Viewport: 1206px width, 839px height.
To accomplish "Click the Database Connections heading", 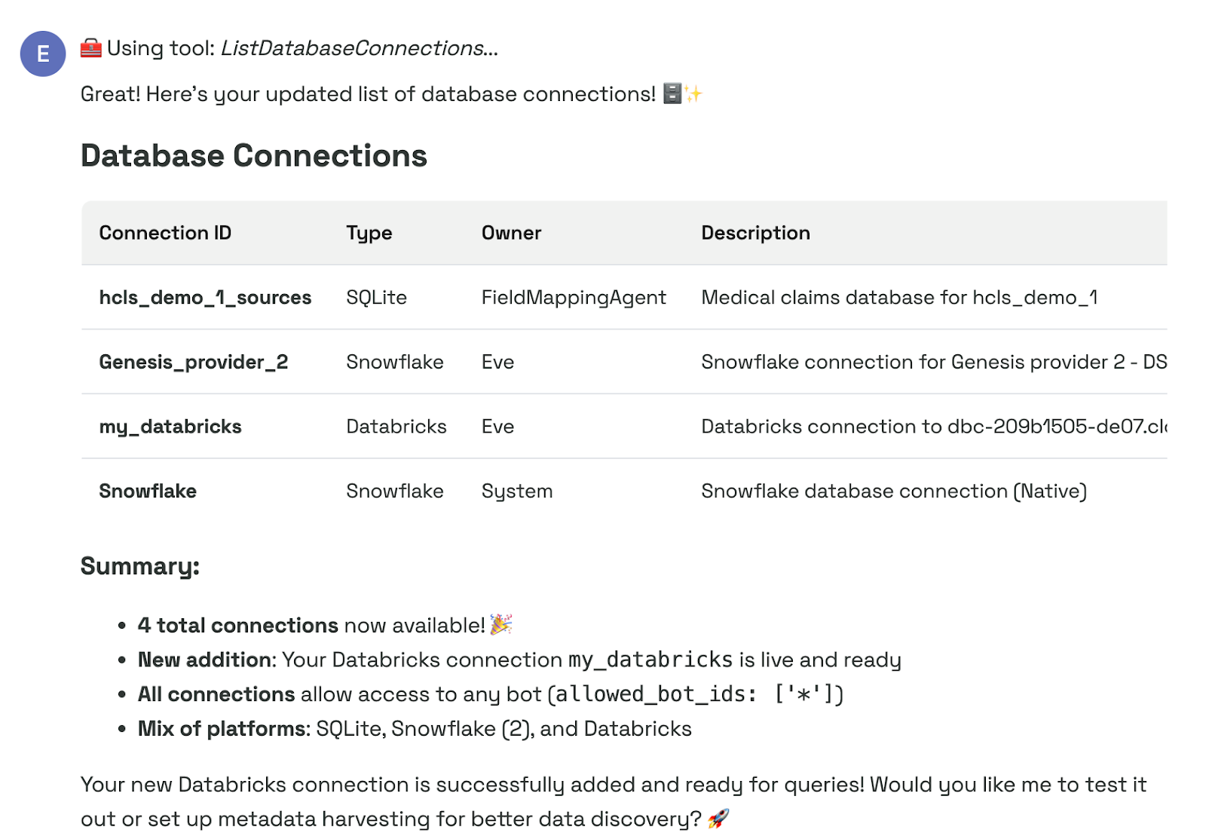I will tap(254, 156).
